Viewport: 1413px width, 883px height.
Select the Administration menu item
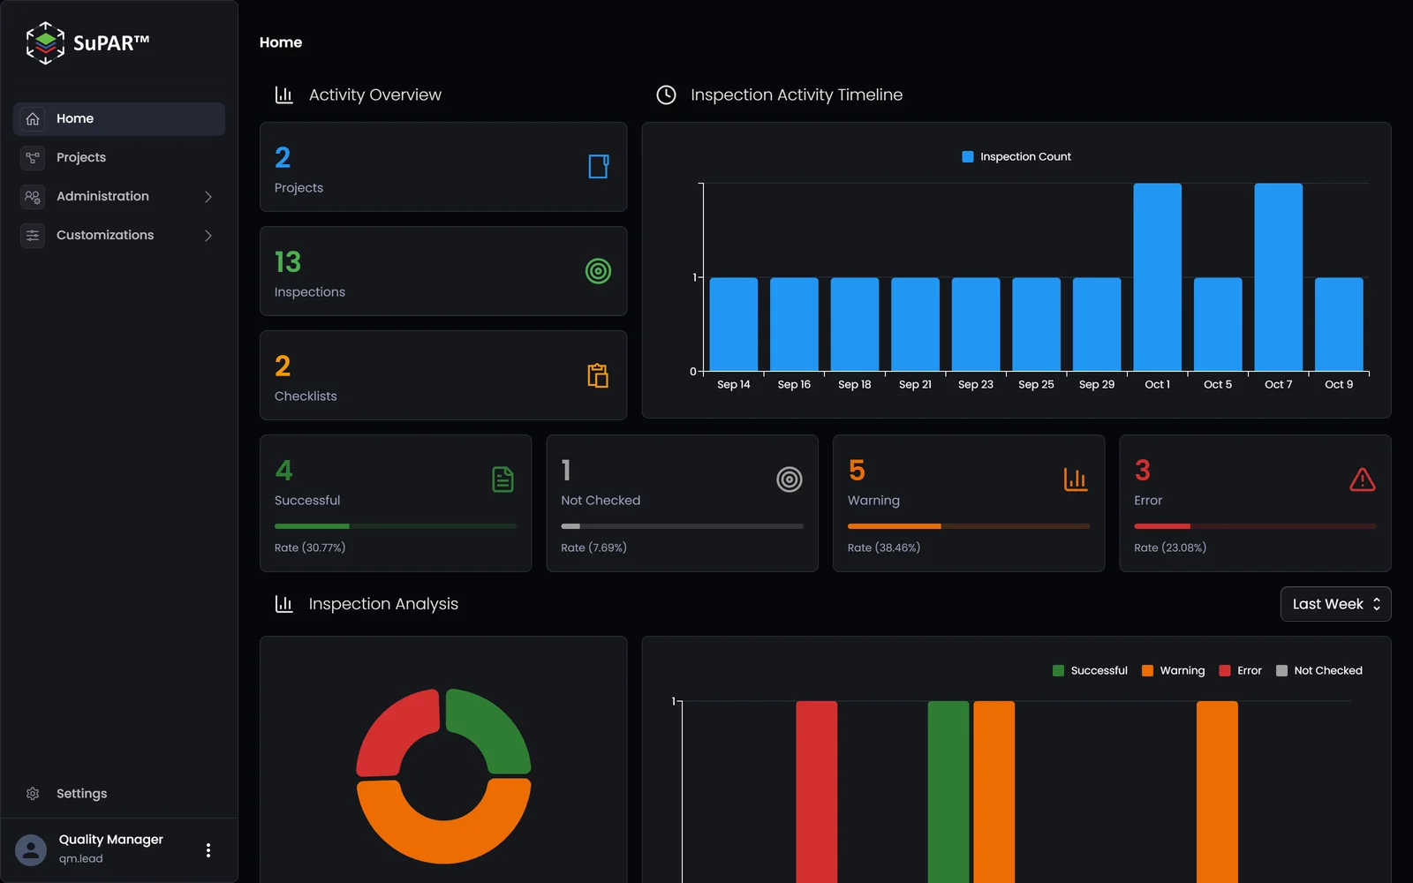119,196
